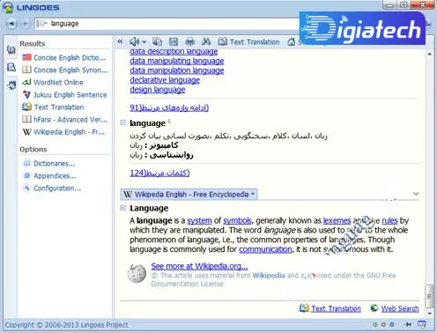Image resolution: width=437 pixels, height=333 pixels.
Task: Select Concise English Dictionary result
Action: pos(64,57)
